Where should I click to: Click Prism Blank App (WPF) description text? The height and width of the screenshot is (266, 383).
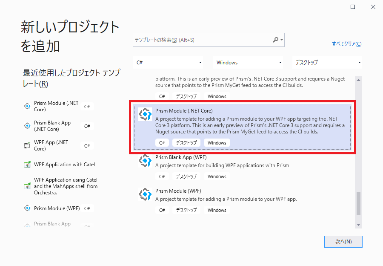pos(222,165)
